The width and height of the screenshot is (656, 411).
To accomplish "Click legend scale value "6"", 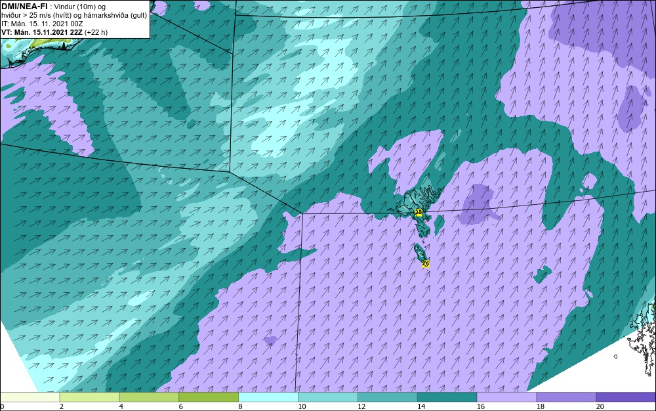I will (x=181, y=406).
